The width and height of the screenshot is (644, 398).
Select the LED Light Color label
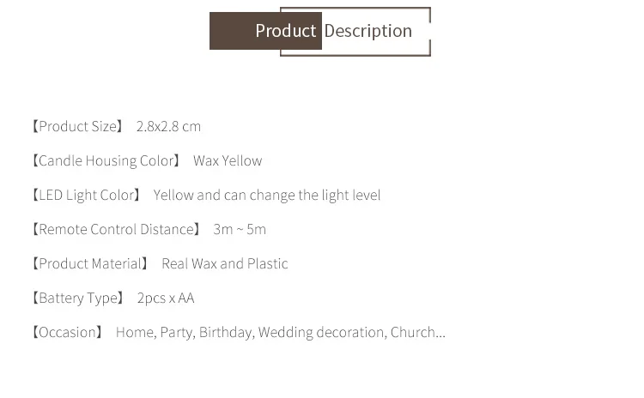86,195
